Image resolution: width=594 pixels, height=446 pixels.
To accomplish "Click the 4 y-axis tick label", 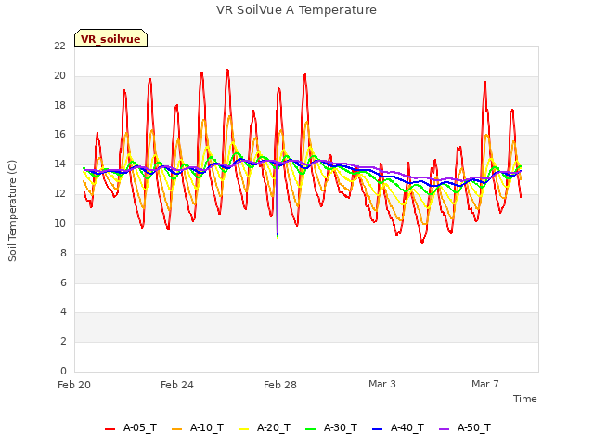I will [x=63, y=312].
